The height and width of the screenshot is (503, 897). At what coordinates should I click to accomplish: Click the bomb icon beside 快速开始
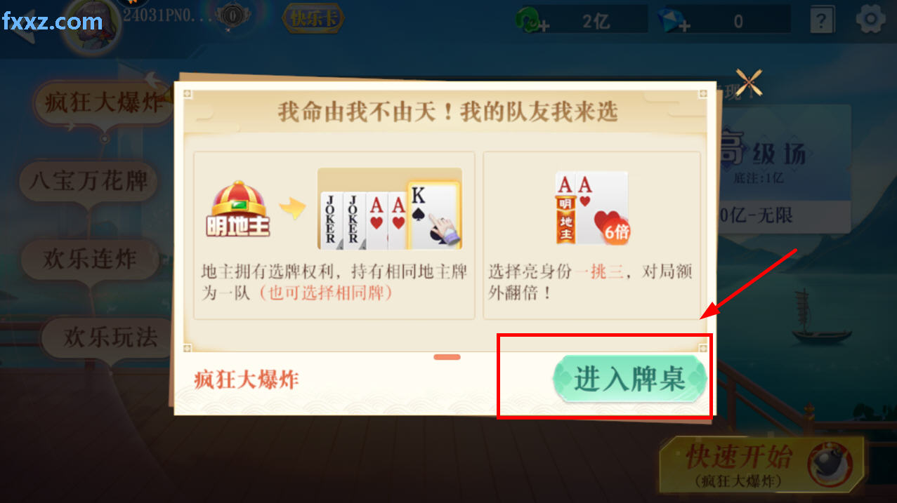(x=830, y=464)
